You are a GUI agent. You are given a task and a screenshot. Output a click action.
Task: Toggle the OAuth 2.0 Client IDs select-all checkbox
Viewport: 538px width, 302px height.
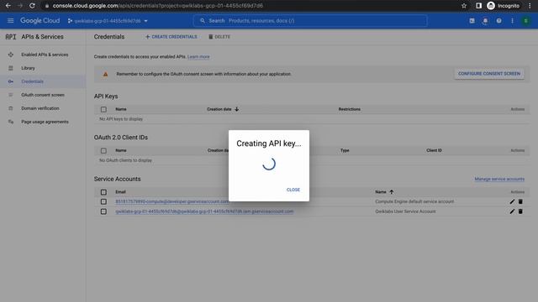[103, 151]
